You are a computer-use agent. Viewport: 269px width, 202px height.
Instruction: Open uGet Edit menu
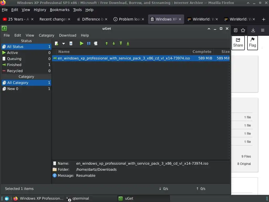point(18,35)
